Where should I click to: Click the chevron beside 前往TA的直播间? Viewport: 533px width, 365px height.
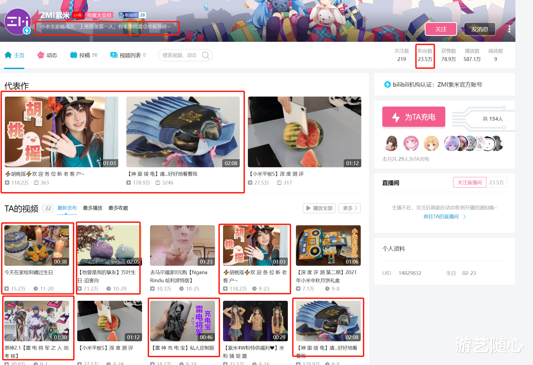click(x=464, y=217)
